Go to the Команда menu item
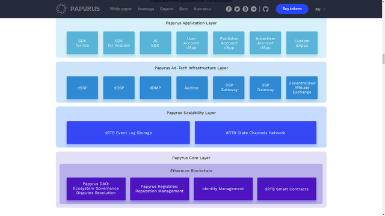The height and width of the screenshot is (216, 385). [x=146, y=9]
